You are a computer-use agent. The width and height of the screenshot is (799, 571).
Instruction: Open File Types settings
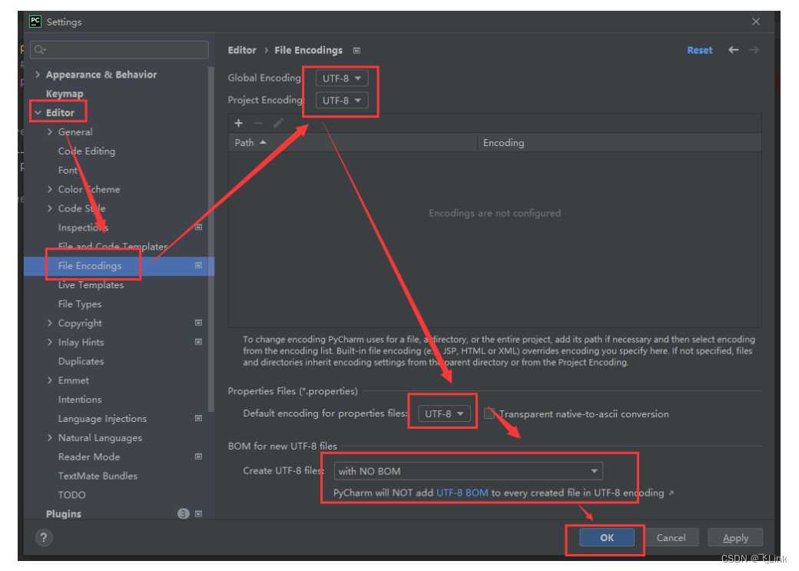click(x=79, y=304)
